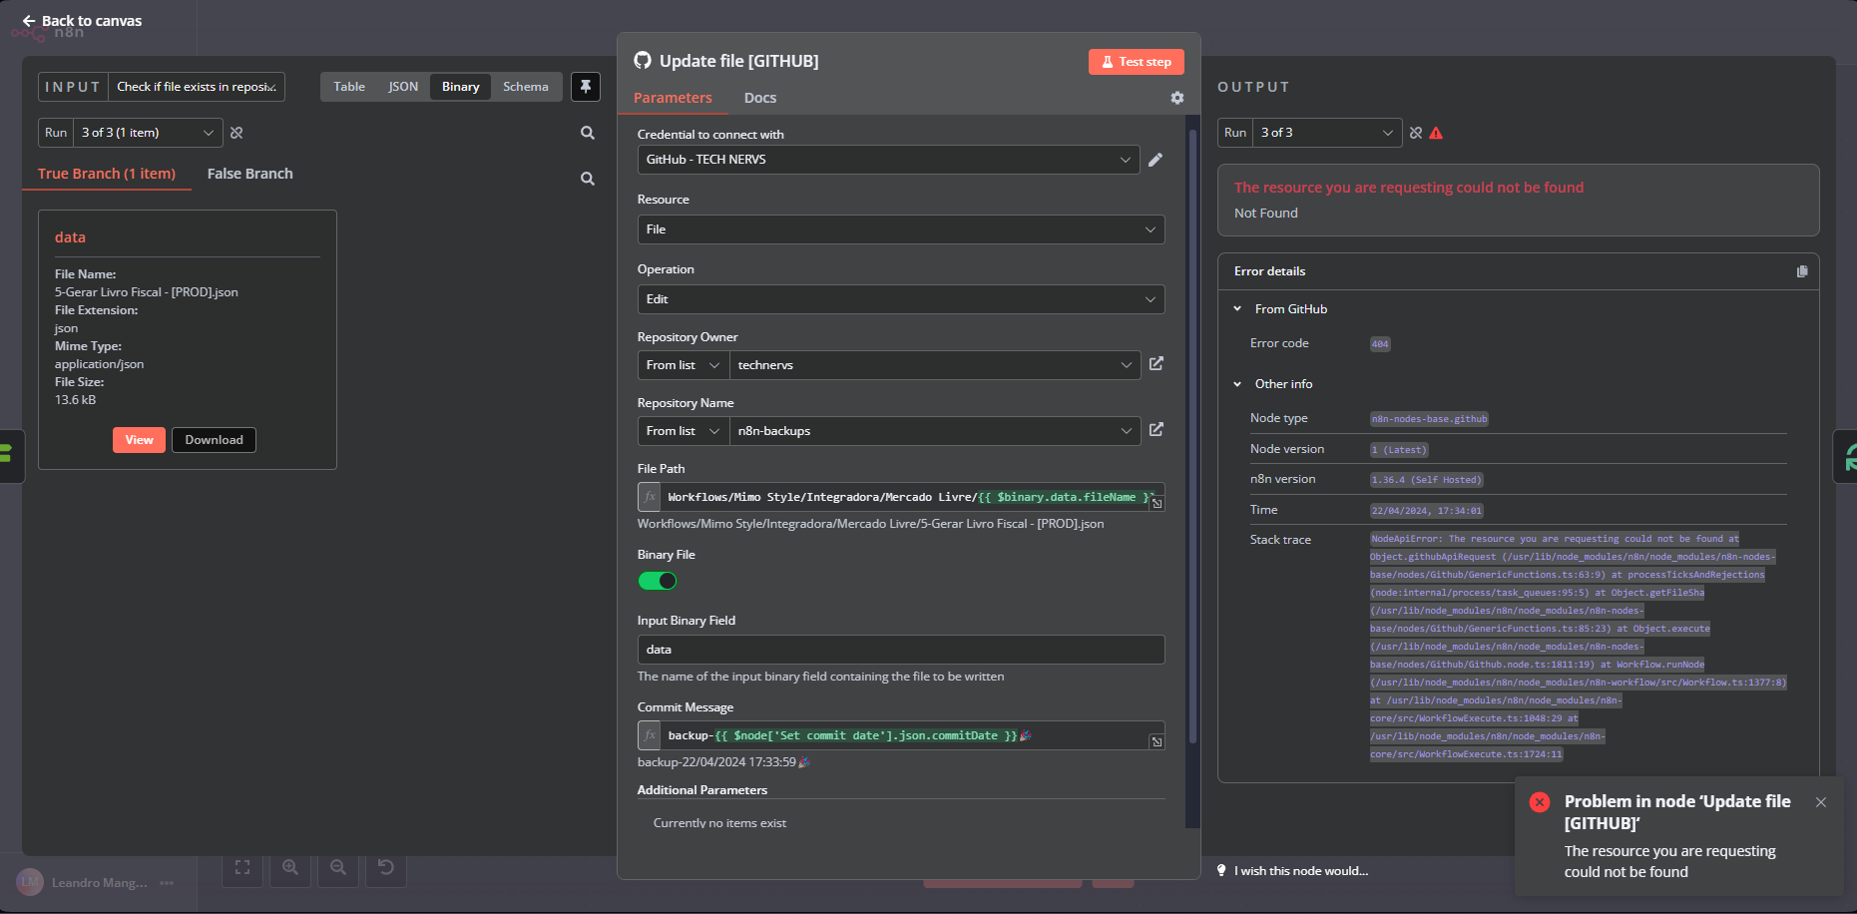This screenshot has width=1857, height=914.
Task: Open the Resource File dropdown
Action: pyautogui.click(x=901, y=229)
